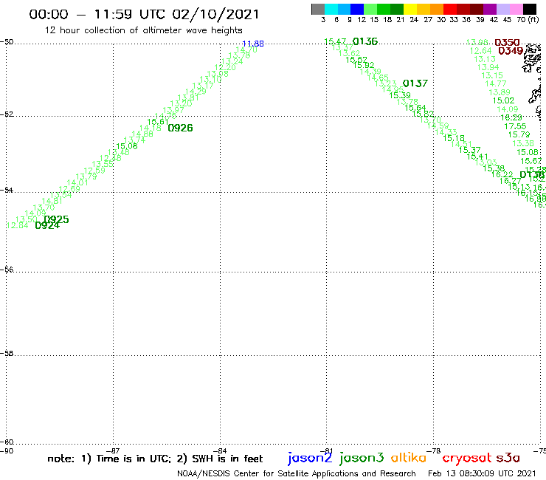Click the note 'Time is in UTC; SWH is in feet'
This screenshot has height=480, width=546.
click(155, 459)
